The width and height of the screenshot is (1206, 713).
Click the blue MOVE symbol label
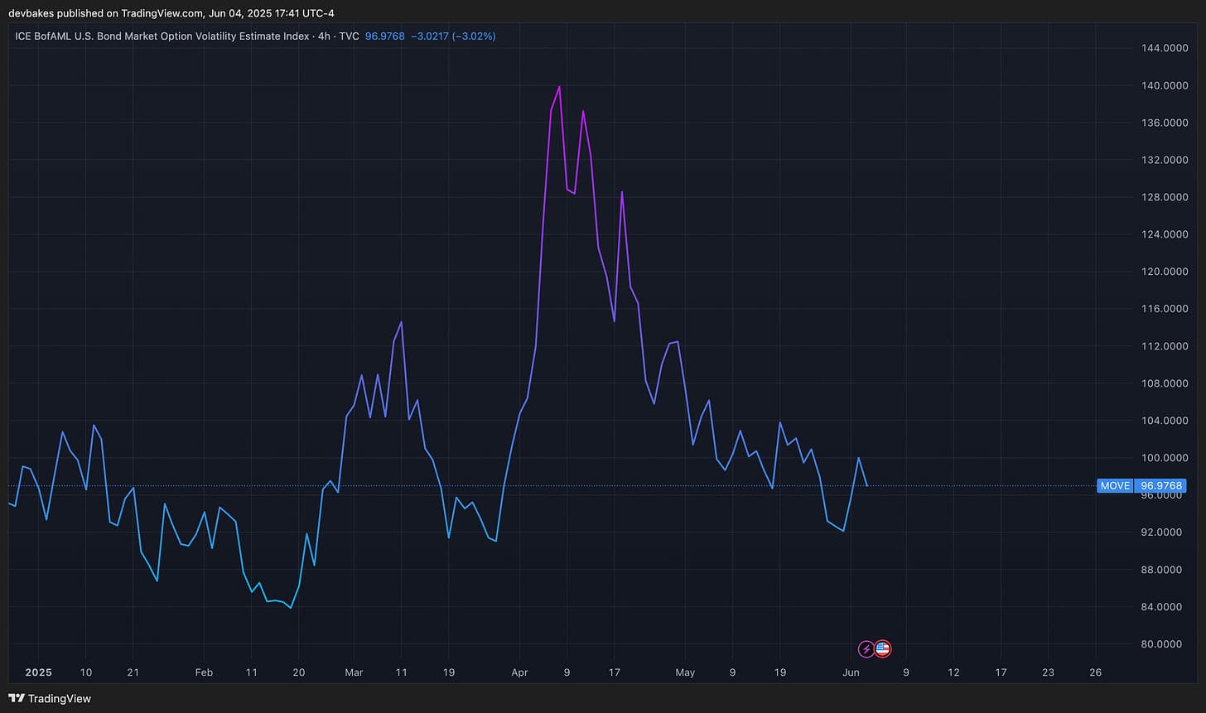click(1115, 486)
